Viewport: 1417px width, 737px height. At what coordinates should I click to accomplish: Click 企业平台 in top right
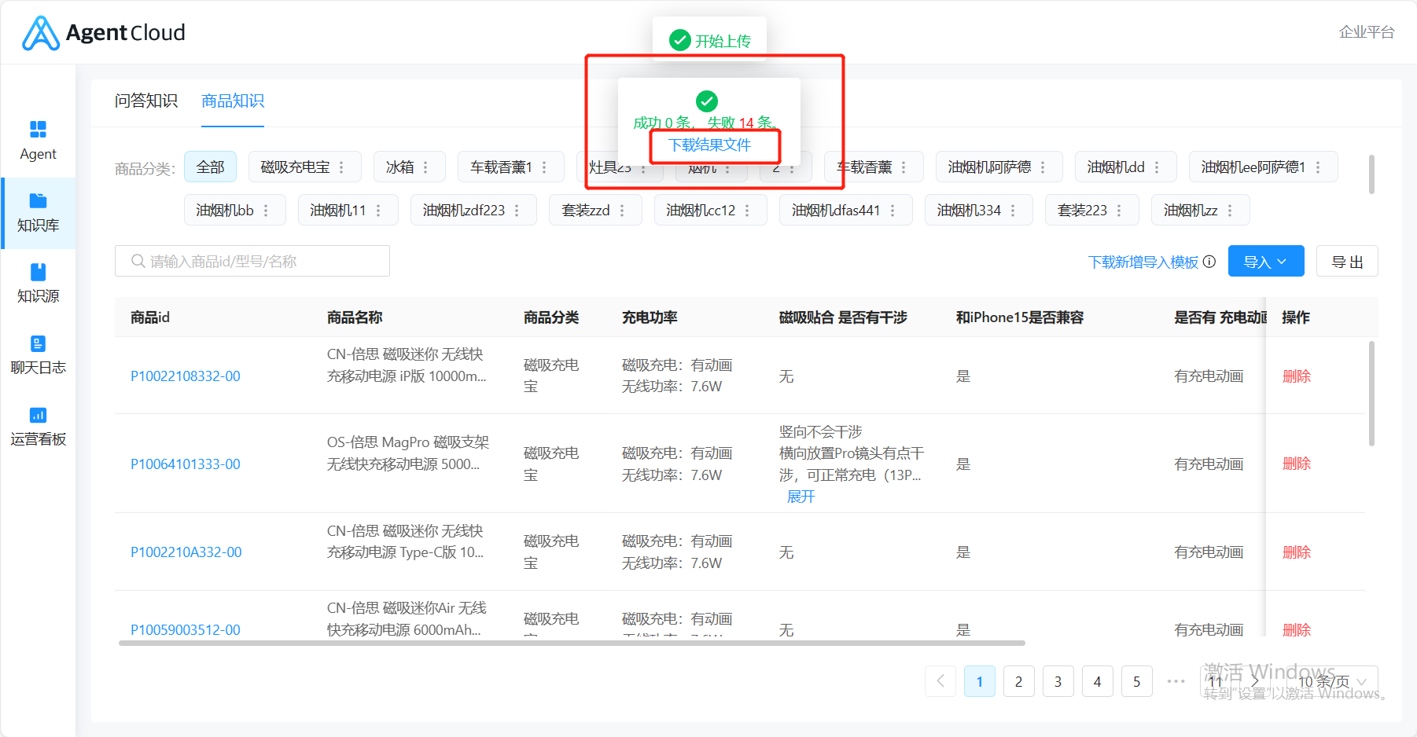1367,32
